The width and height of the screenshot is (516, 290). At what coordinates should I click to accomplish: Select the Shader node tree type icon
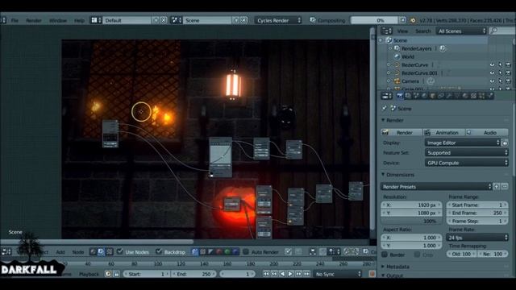tap(93, 252)
